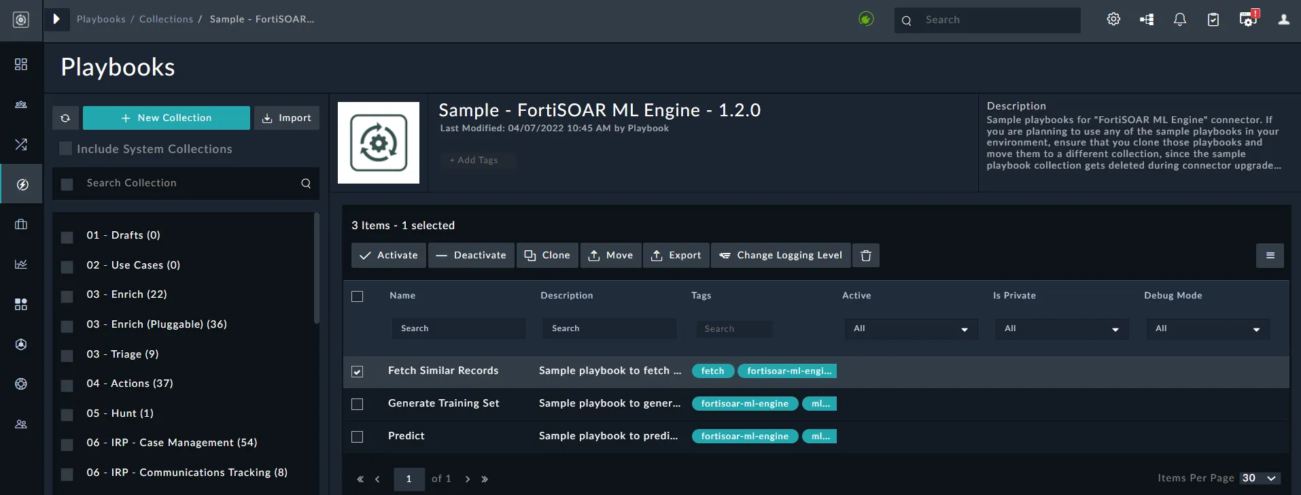Open the reports chart icon in sidebar
Image resolution: width=1301 pixels, height=495 pixels.
click(x=21, y=264)
